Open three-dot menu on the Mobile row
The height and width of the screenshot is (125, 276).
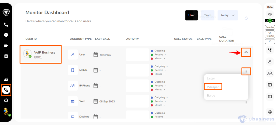[x=246, y=71]
